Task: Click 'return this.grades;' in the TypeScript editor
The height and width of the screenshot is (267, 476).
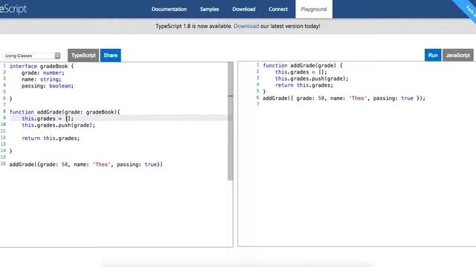Action: coord(51,139)
